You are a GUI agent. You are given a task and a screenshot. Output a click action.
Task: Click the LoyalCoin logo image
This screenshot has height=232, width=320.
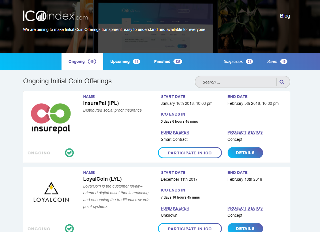[x=51, y=192]
